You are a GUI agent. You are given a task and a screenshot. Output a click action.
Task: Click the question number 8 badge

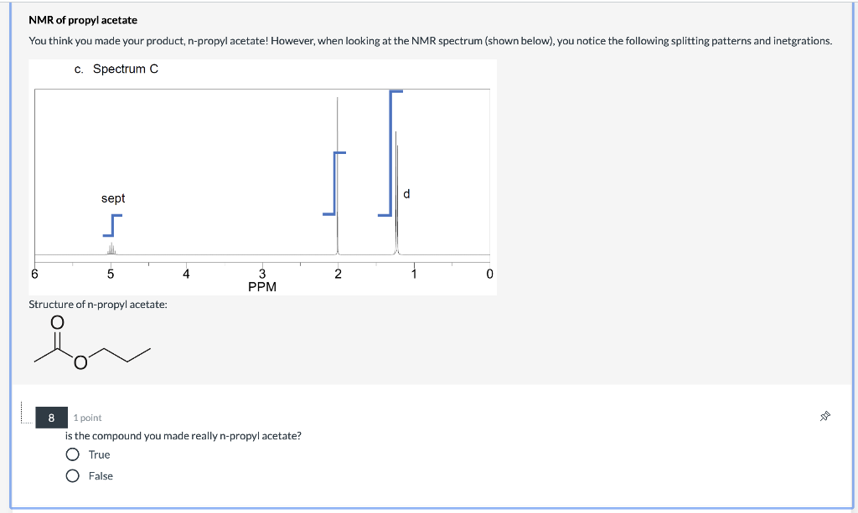[x=51, y=418]
